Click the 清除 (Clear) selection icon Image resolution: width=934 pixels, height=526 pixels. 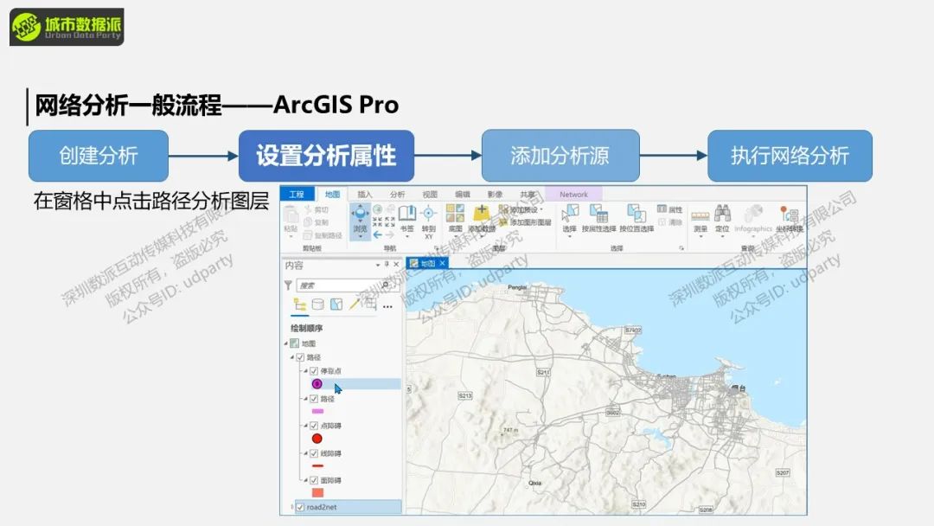pos(662,221)
